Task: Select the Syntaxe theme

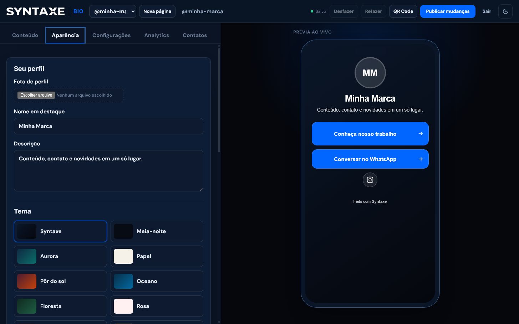Action: point(60,231)
